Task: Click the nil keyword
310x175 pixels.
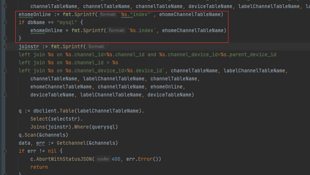Action: click(52, 151)
